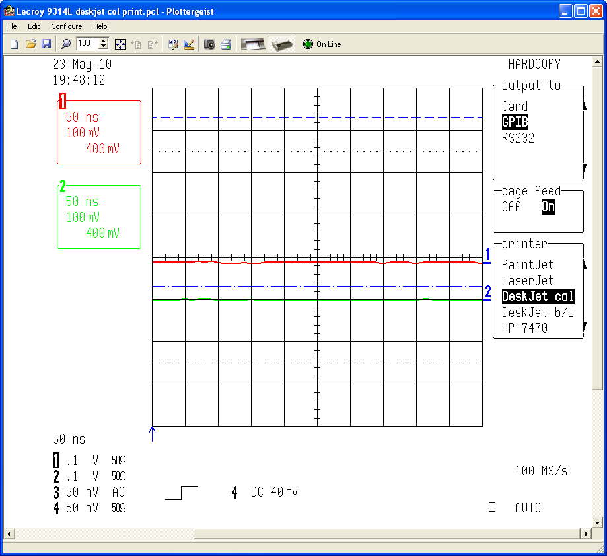
Task: Click the zoom percentage input field
Action: click(x=89, y=44)
